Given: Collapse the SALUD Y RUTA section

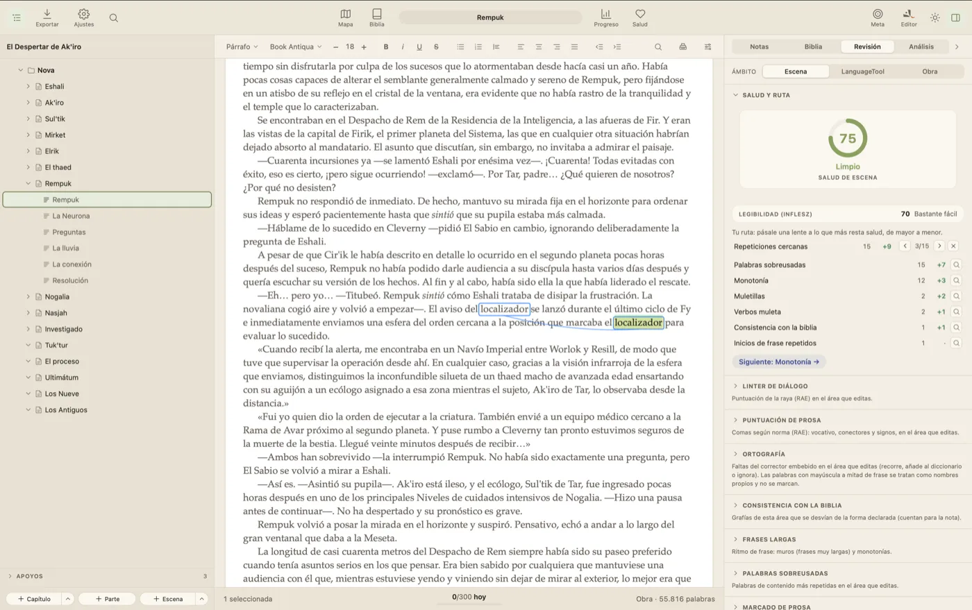Looking at the screenshot, I should tap(736, 95).
